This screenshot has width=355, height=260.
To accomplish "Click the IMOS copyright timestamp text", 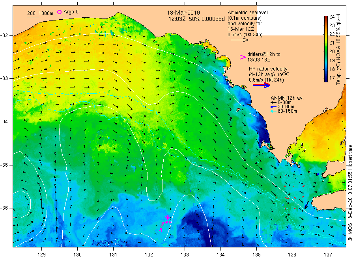I will click(x=350, y=193).
